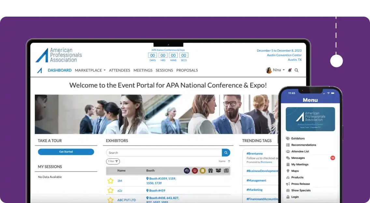This screenshot has width=370, height=203.
Task: Click the 'December 5 to December 8, 2023' text
Action: click(x=279, y=51)
